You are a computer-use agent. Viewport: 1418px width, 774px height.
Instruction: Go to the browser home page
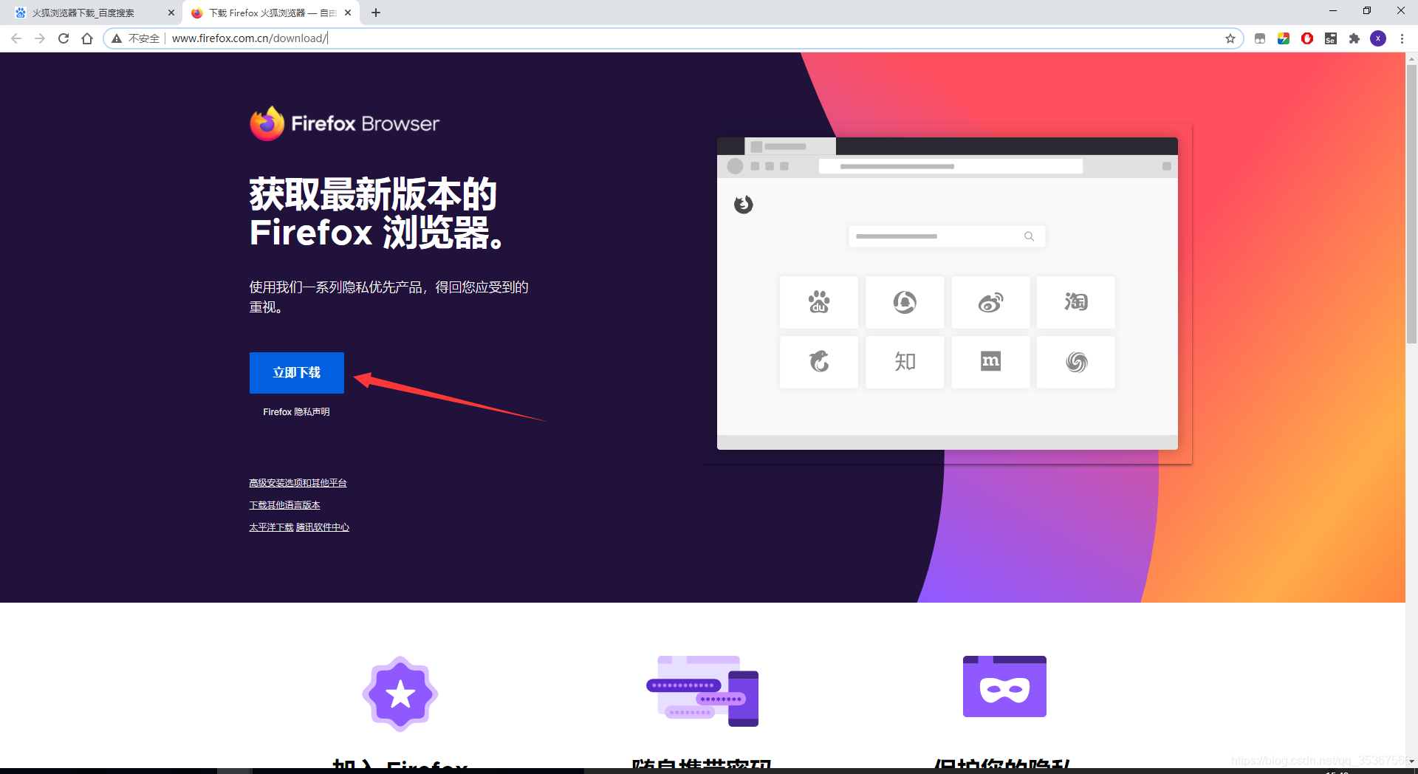click(x=87, y=38)
